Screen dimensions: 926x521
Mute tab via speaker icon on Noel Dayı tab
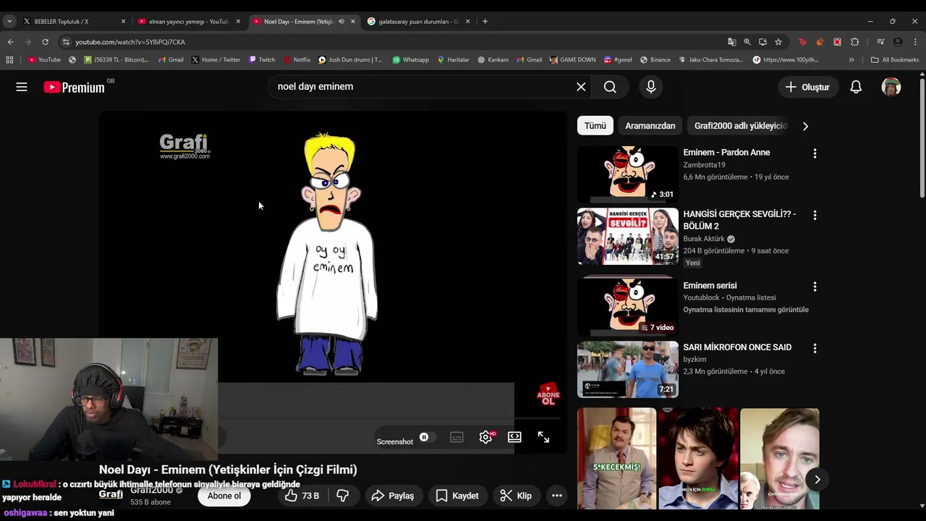click(x=341, y=21)
